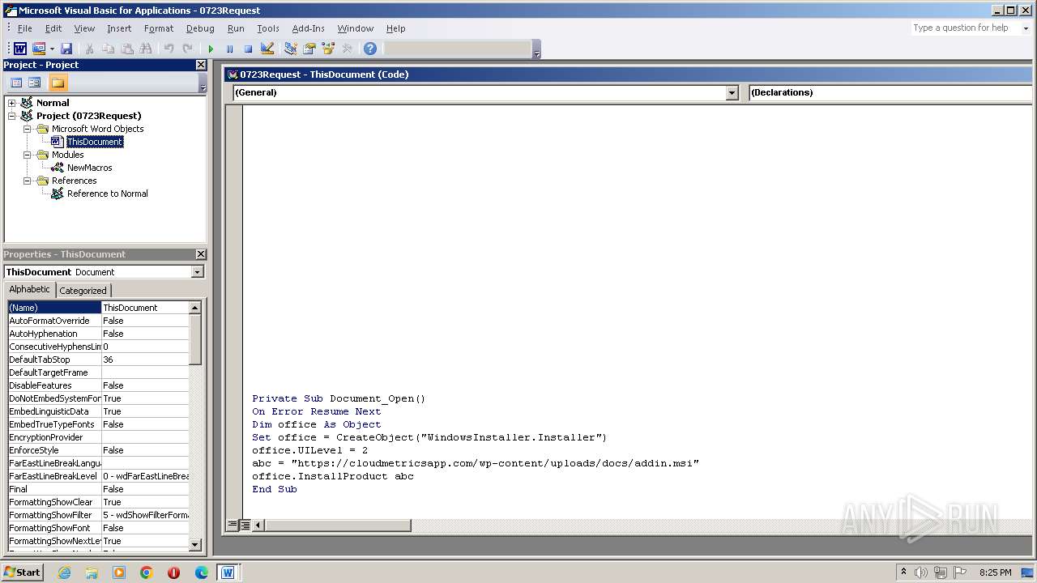Click the Word taskbar button
The height and width of the screenshot is (583, 1037).
[x=228, y=572]
